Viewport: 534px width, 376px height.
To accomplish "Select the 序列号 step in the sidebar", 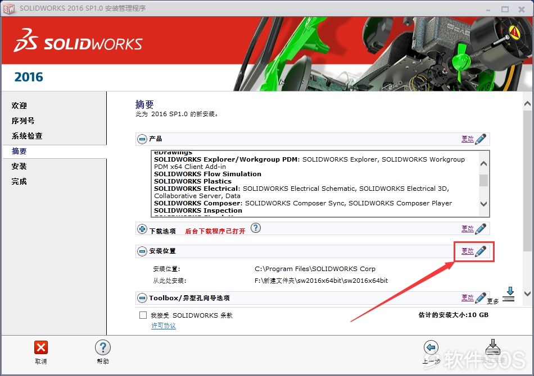I will pyautogui.click(x=23, y=121).
